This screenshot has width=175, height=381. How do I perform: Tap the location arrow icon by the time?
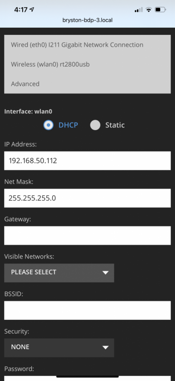point(32,10)
